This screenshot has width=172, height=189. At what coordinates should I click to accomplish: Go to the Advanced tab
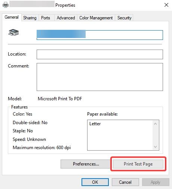[x=66, y=18]
